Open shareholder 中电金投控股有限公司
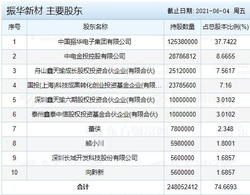250x195 pixels. (94, 56)
